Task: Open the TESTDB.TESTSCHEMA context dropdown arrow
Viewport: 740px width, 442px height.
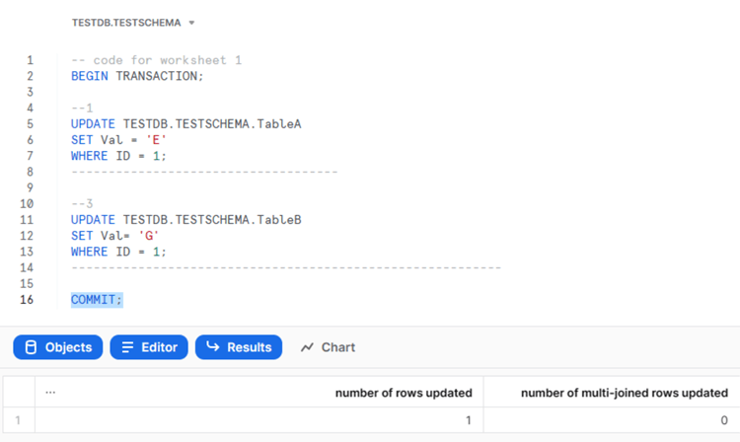Action: pos(191,23)
